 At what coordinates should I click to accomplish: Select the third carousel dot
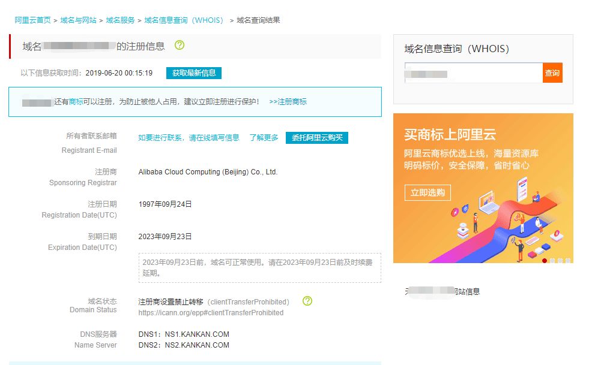[x=560, y=261]
